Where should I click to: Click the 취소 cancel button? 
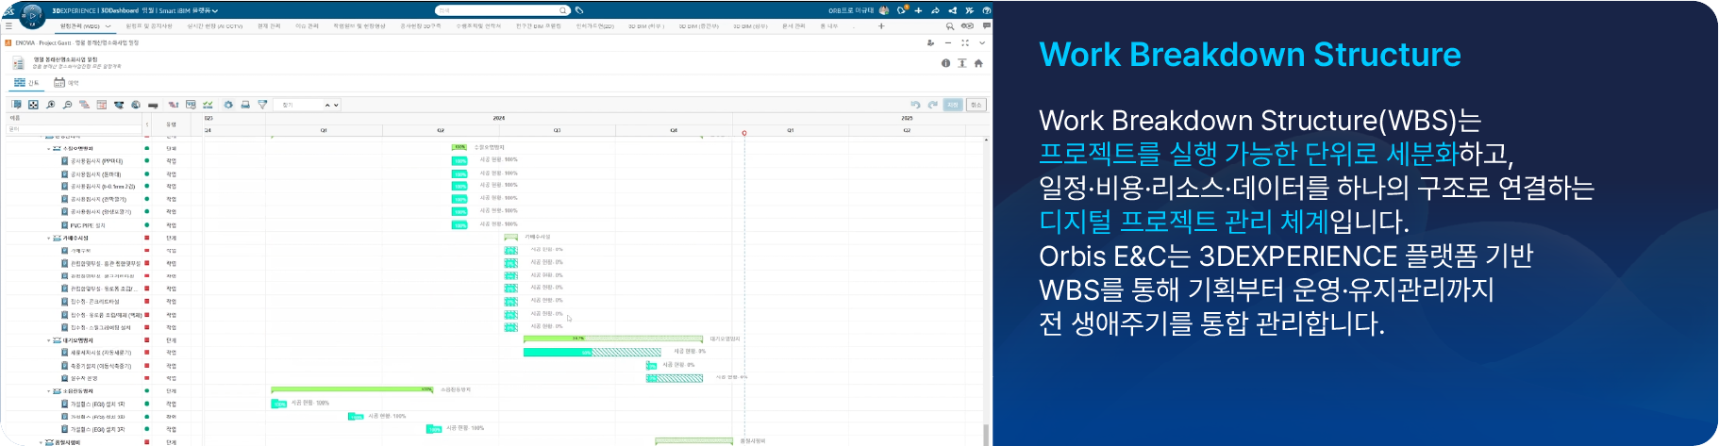pyautogui.click(x=976, y=105)
